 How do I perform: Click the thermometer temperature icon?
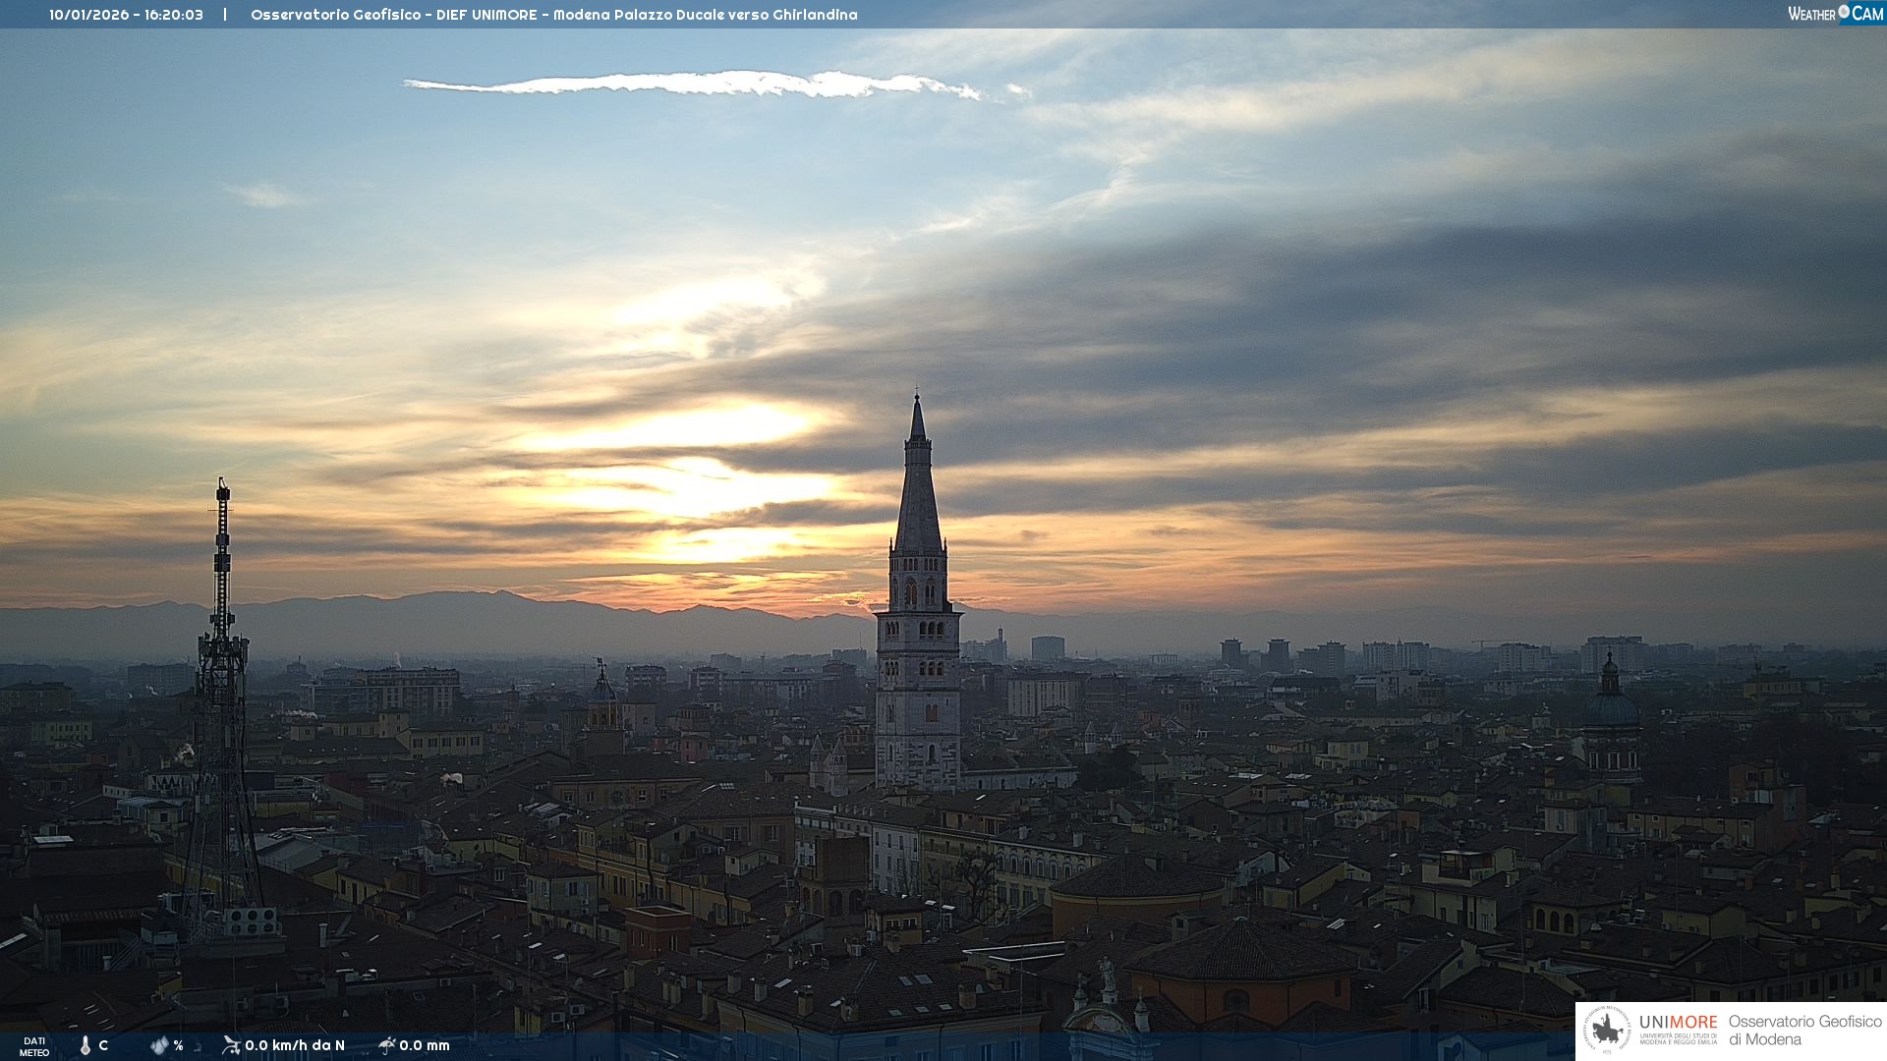[86, 1045]
